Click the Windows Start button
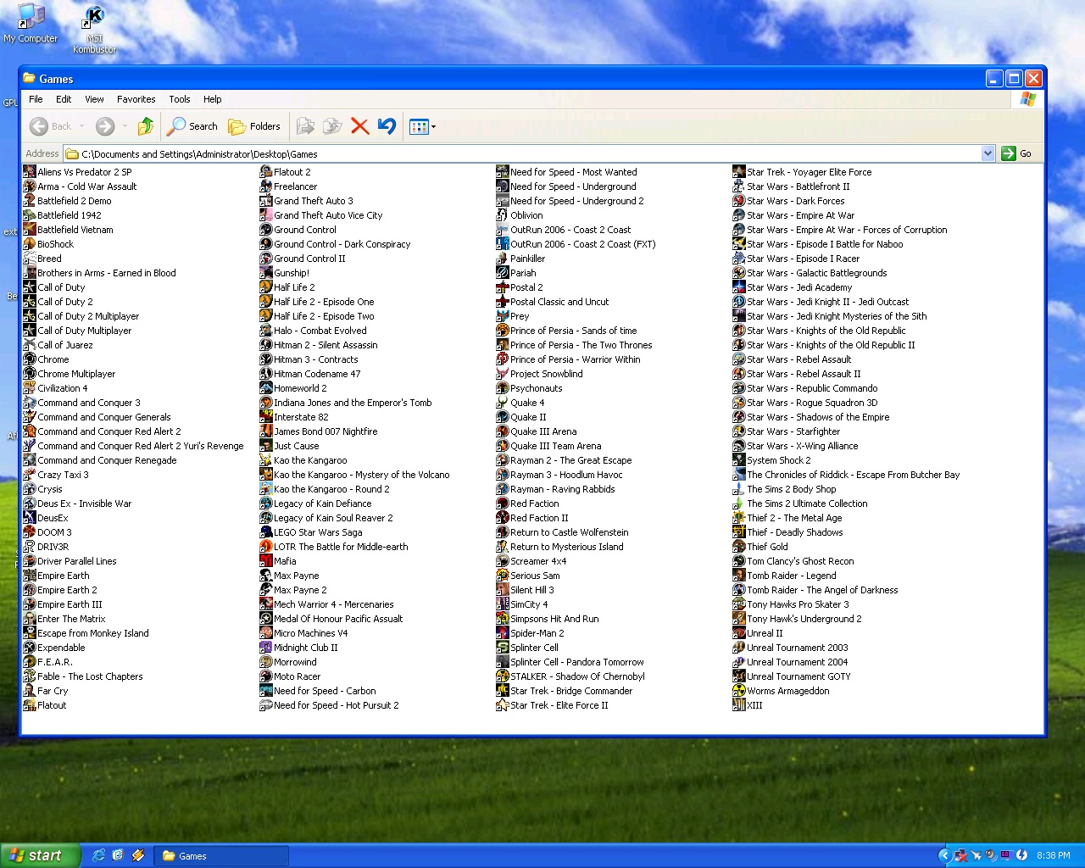Image resolution: width=1085 pixels, height=868 pixels. 41,855
